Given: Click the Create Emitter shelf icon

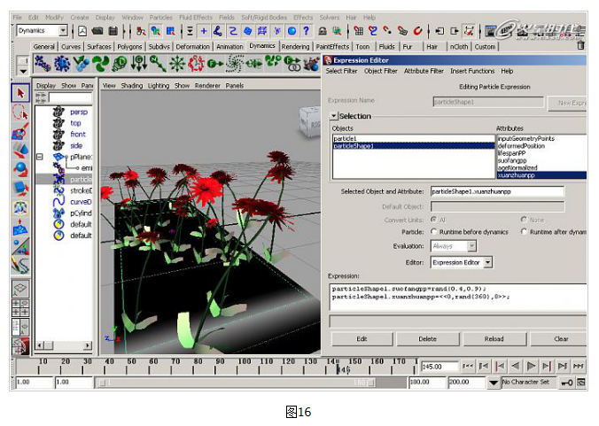Looking at the screenshot, I should [x=62, y=64].
